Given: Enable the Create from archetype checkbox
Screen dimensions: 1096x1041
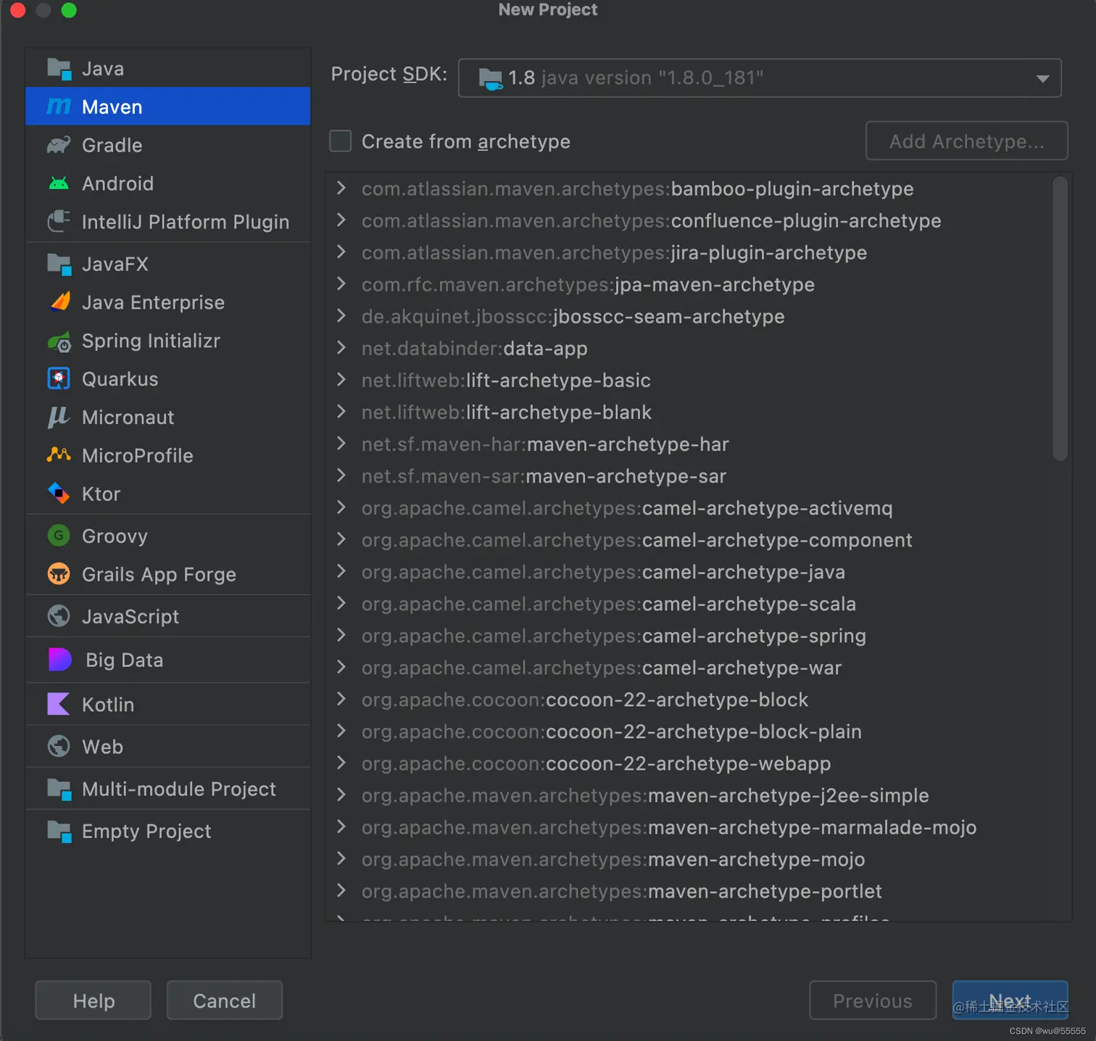Looking at the screenshot, I should 341,141.
